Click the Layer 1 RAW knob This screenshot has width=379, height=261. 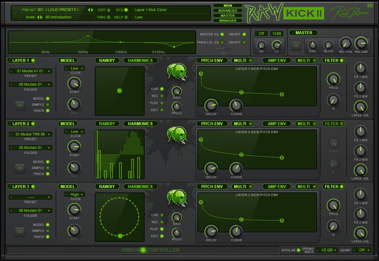pyautogui.click(x=177, y=91)
